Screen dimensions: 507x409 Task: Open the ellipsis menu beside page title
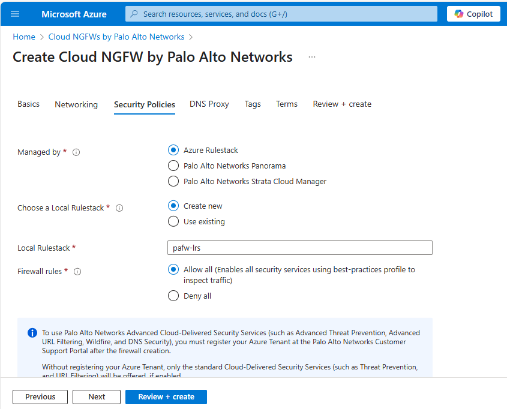click(x=311, y=57)
